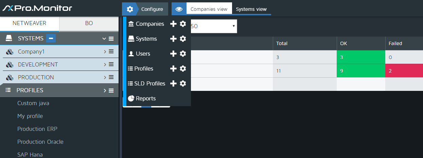Click the red Failed cell showing 2

click(404, 71)
